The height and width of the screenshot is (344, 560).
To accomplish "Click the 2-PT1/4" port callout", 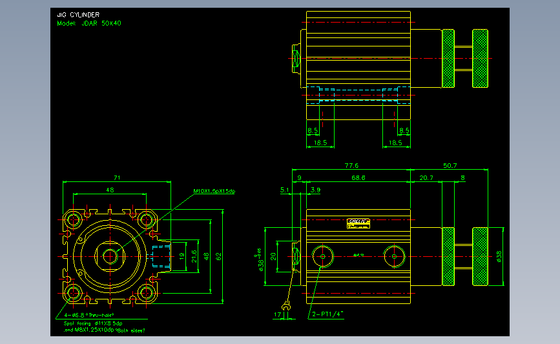I will coord(327,314).
